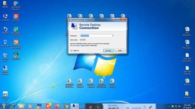195x109 pixels.
Task: Click the volume speaker tray icon
Action: coord(179,106)
